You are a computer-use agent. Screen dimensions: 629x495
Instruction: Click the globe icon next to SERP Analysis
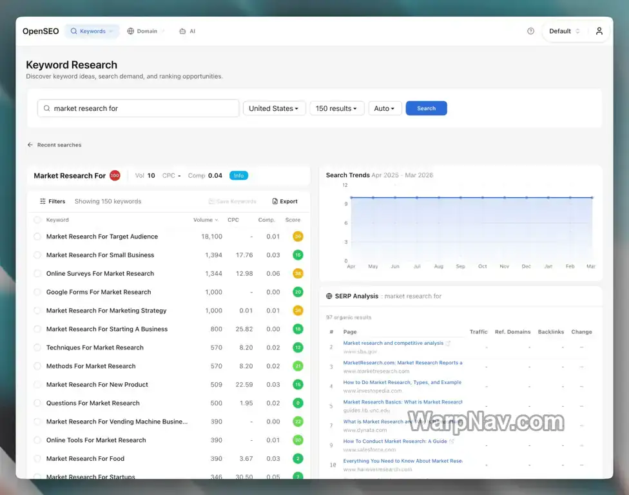pos(329,296)
